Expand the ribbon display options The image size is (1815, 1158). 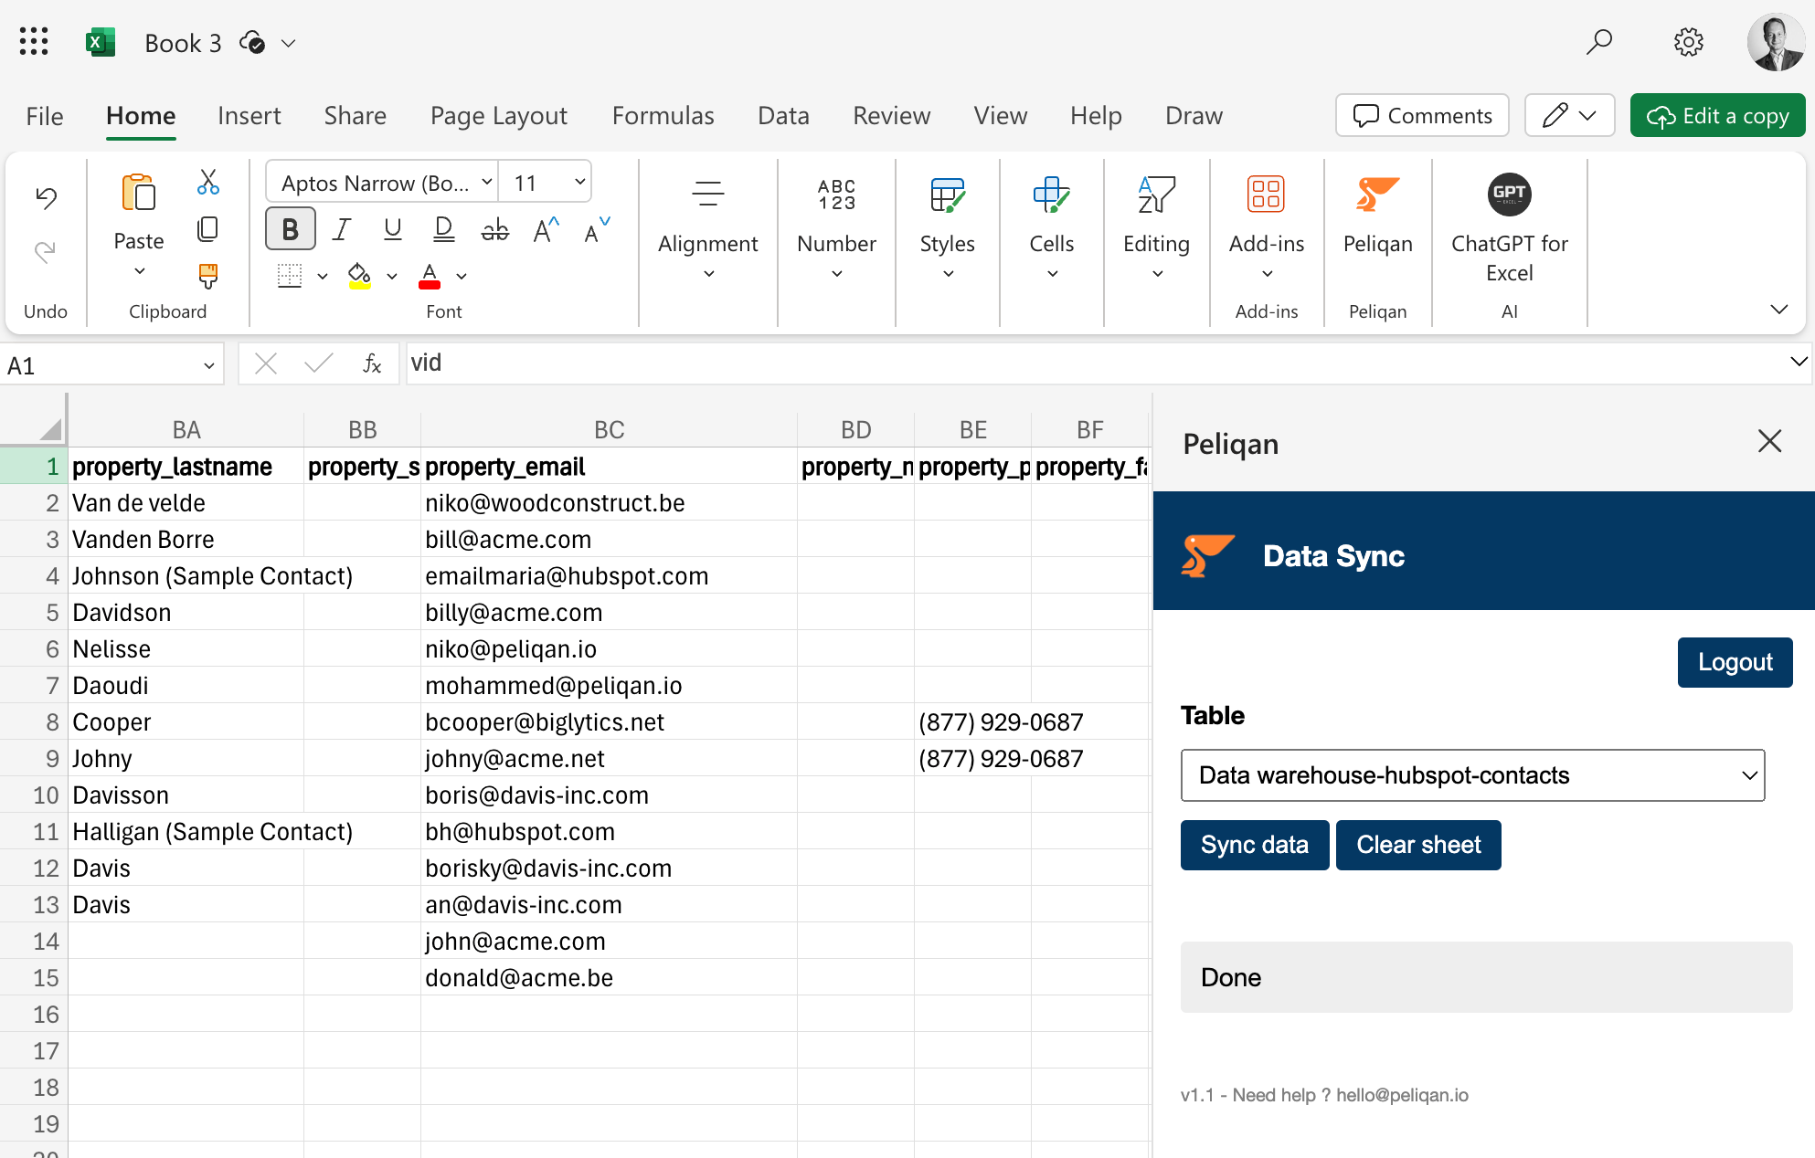click(1778, 310)
